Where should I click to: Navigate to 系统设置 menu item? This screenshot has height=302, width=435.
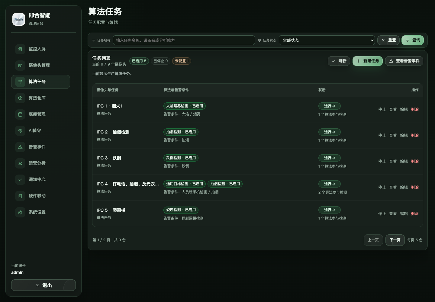[x=40, y=212]
